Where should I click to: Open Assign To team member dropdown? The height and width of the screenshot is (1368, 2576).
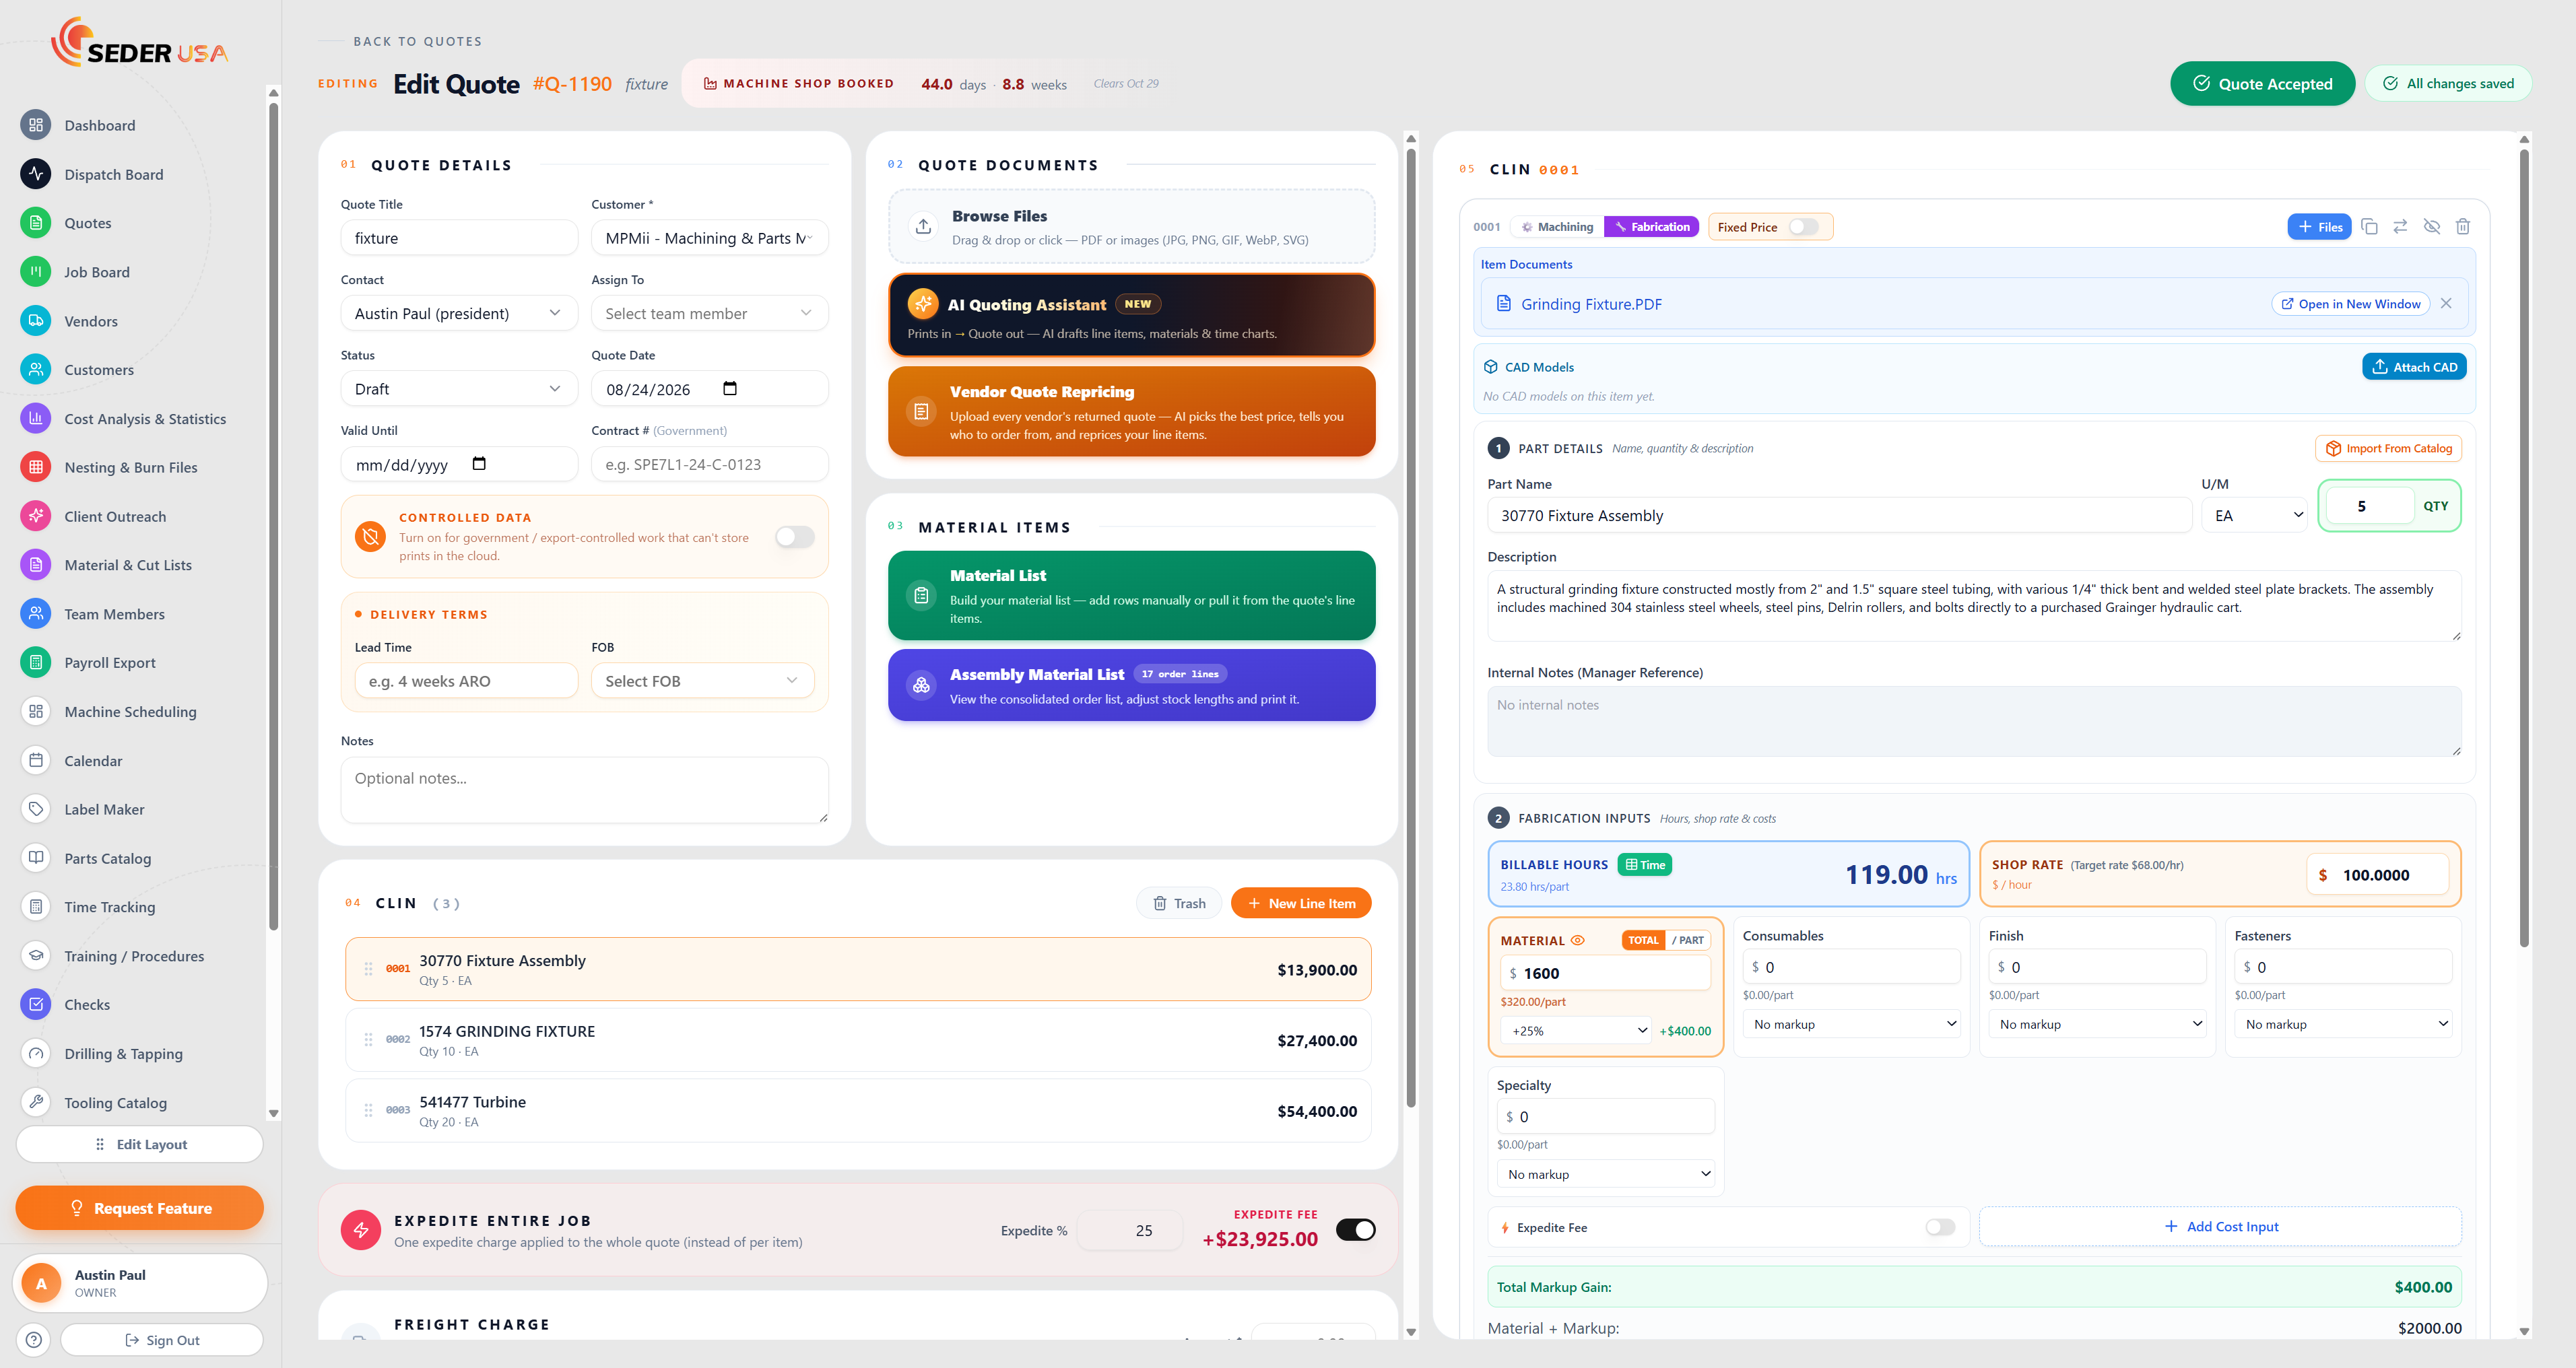[x=710, y=313]
